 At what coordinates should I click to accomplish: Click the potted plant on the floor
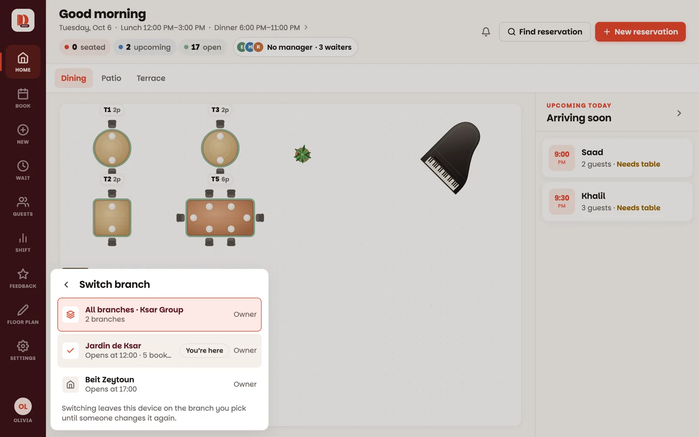302,154
